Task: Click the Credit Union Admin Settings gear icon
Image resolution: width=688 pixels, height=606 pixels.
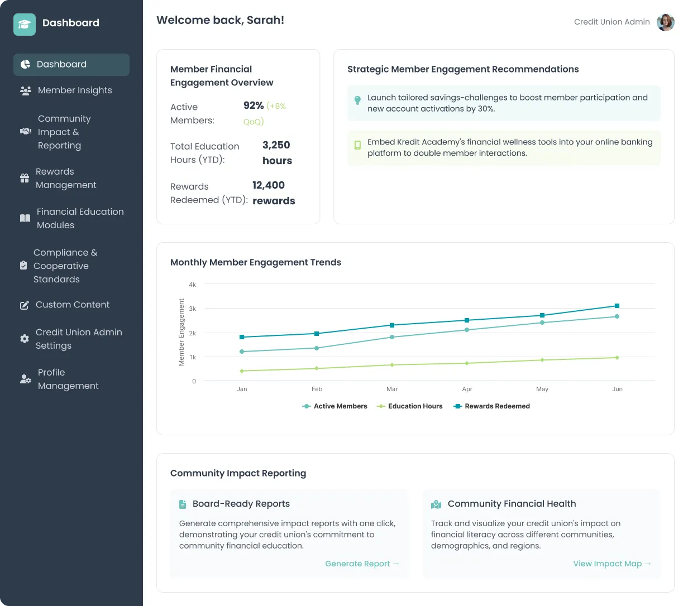Action: click(25, 339)
